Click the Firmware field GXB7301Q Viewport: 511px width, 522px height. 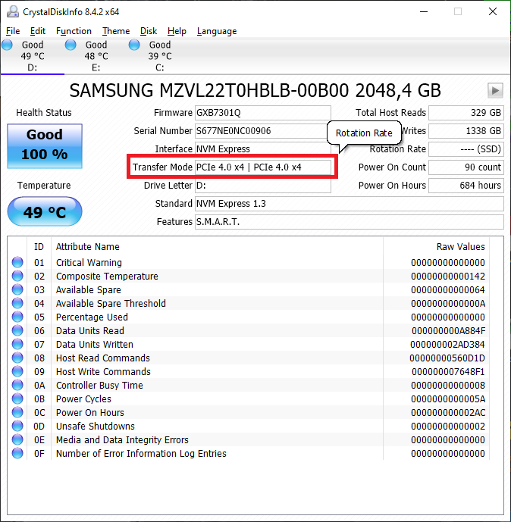pyautogui.click(x=263, y=113)
